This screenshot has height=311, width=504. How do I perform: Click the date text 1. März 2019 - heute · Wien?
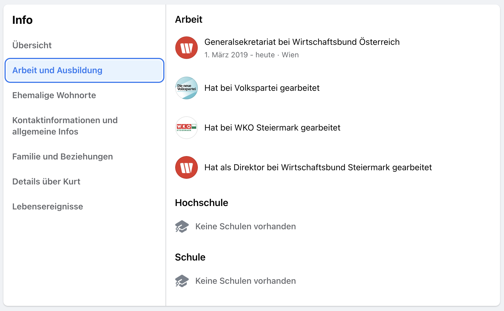pyautogui.click(x=251, y=55)
